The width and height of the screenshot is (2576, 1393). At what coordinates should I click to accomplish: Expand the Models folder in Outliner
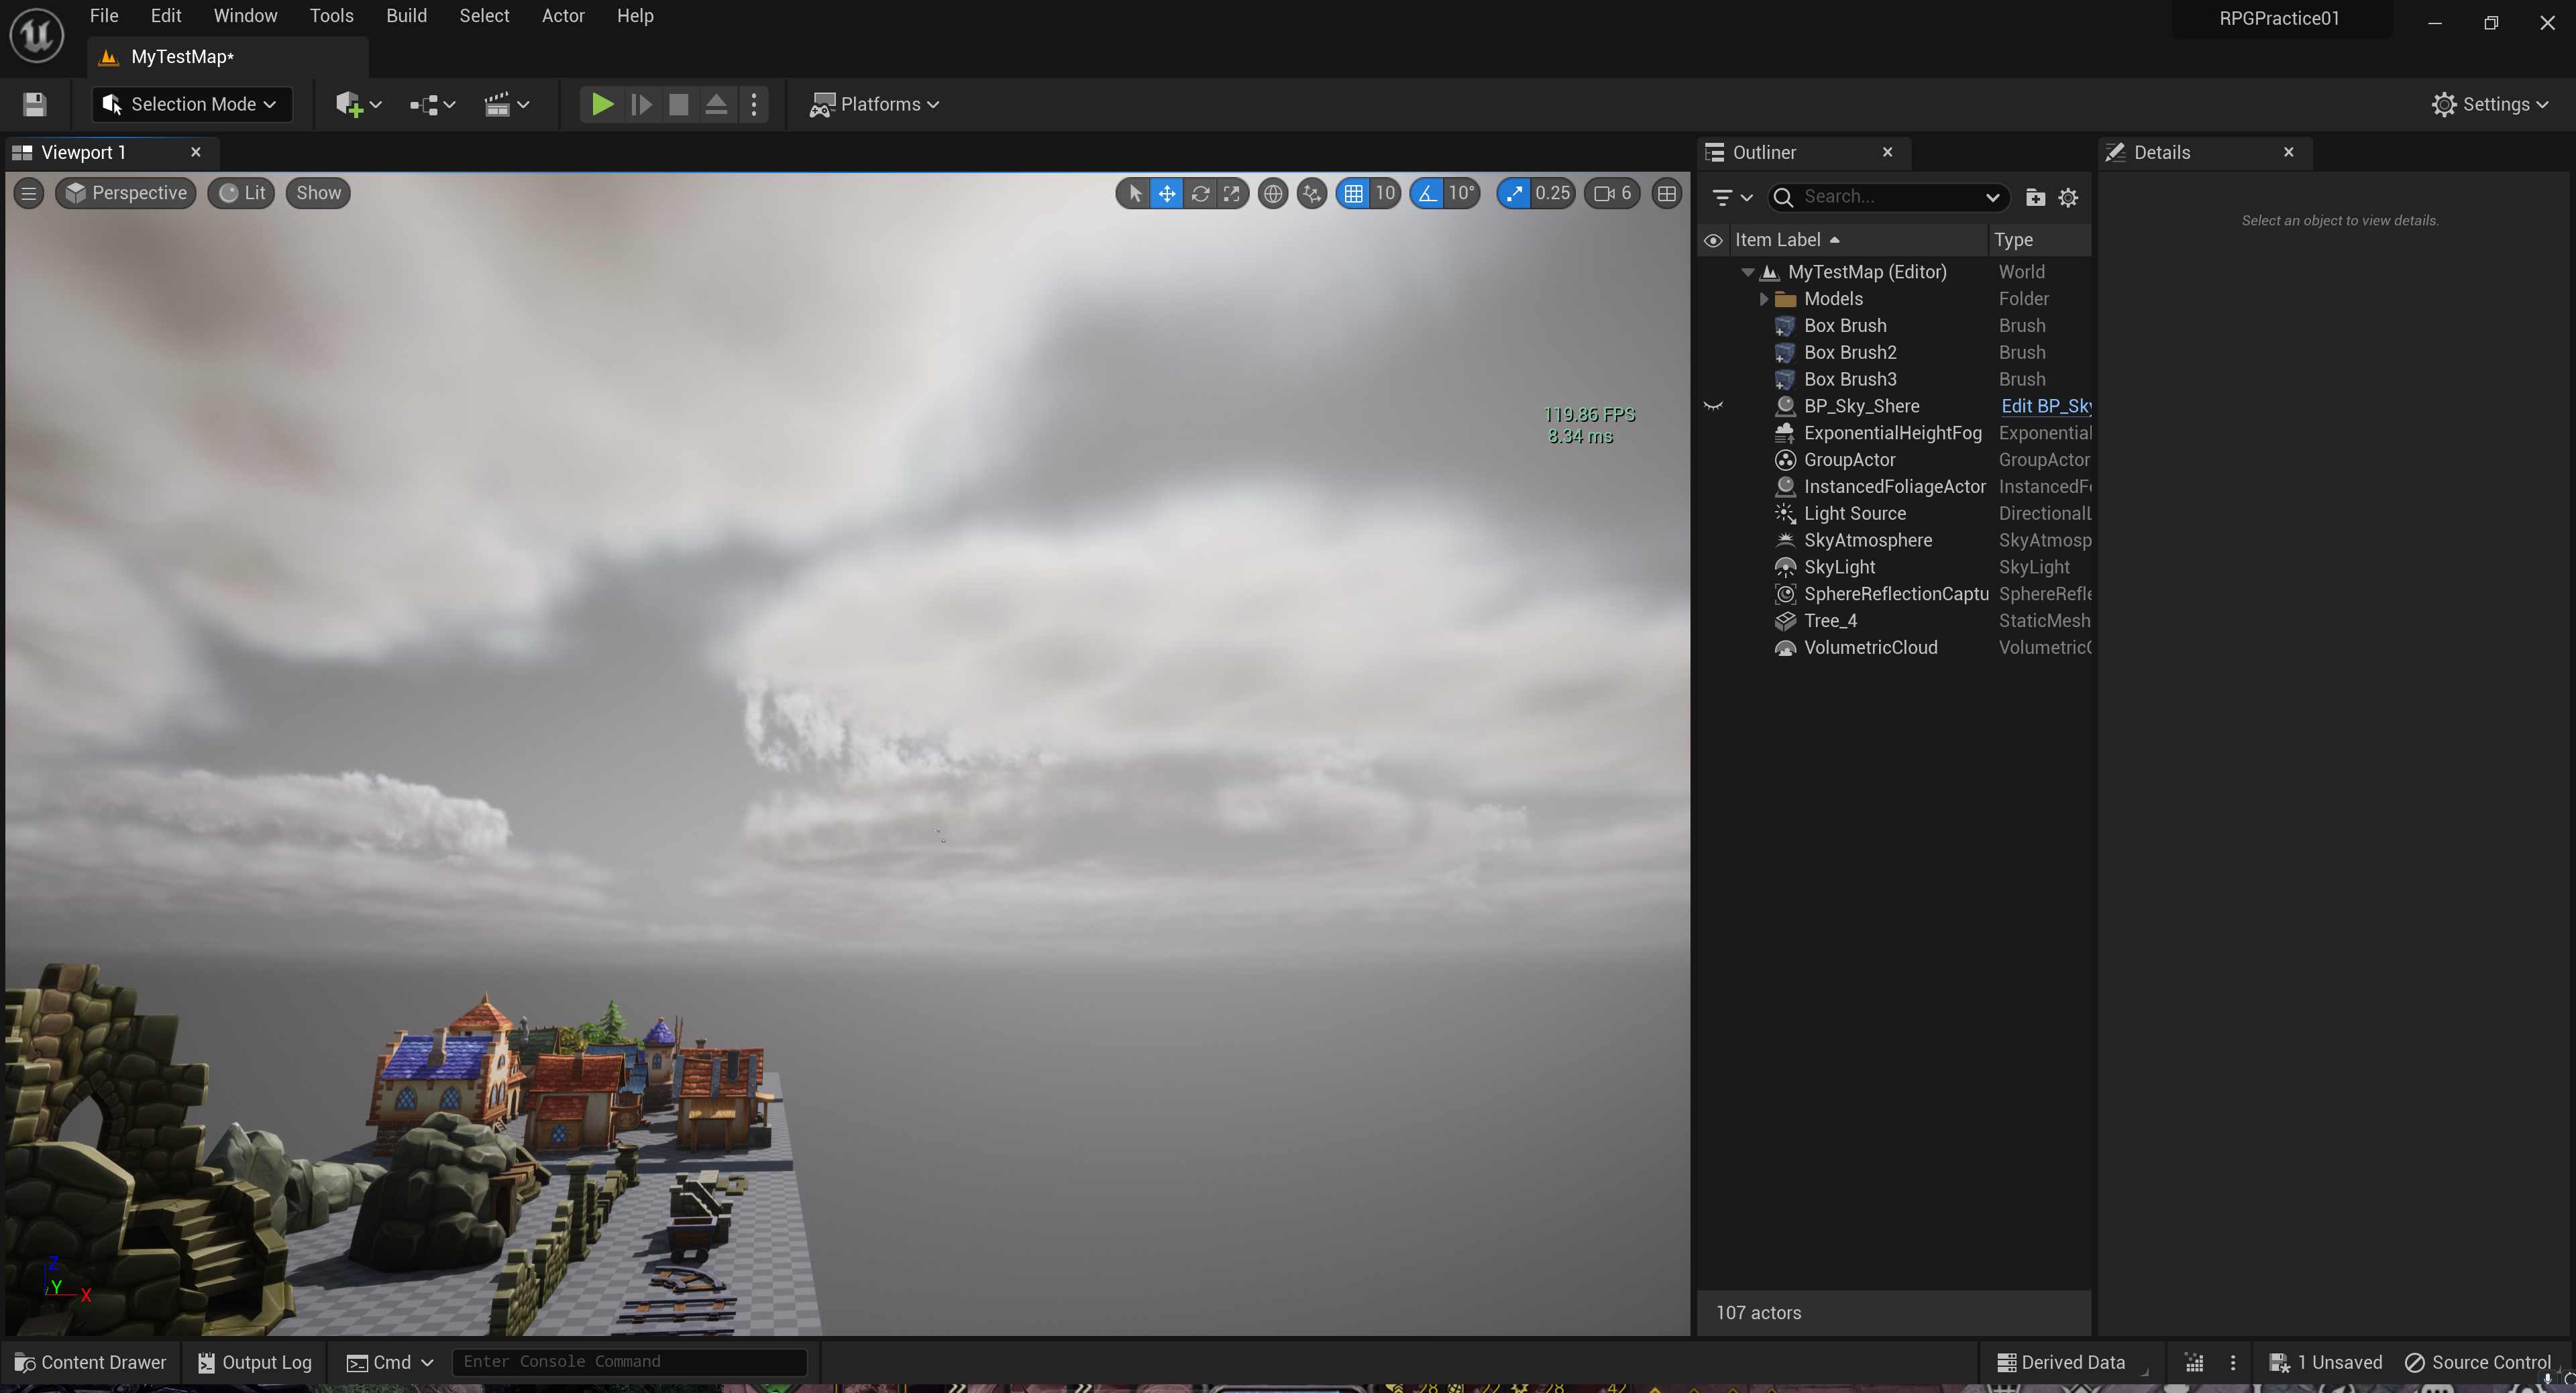pos(1763,299)
